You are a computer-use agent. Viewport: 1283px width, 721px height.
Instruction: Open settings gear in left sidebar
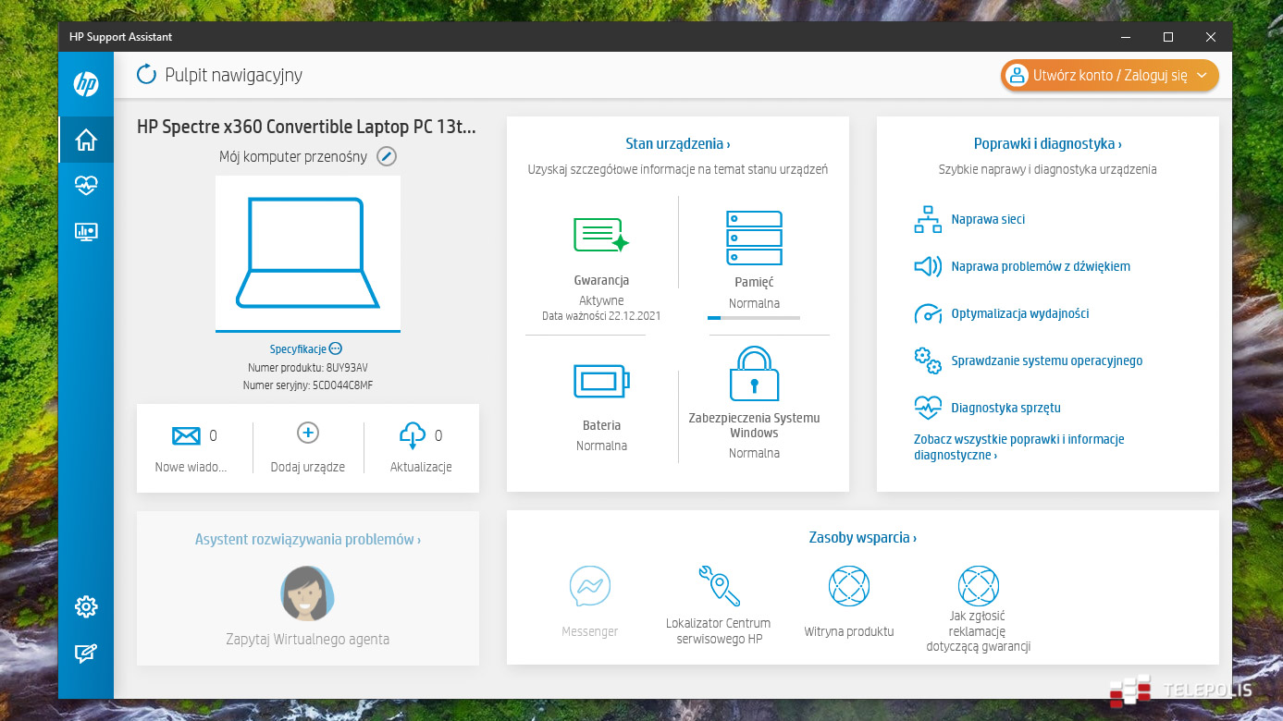coord(86,606)
